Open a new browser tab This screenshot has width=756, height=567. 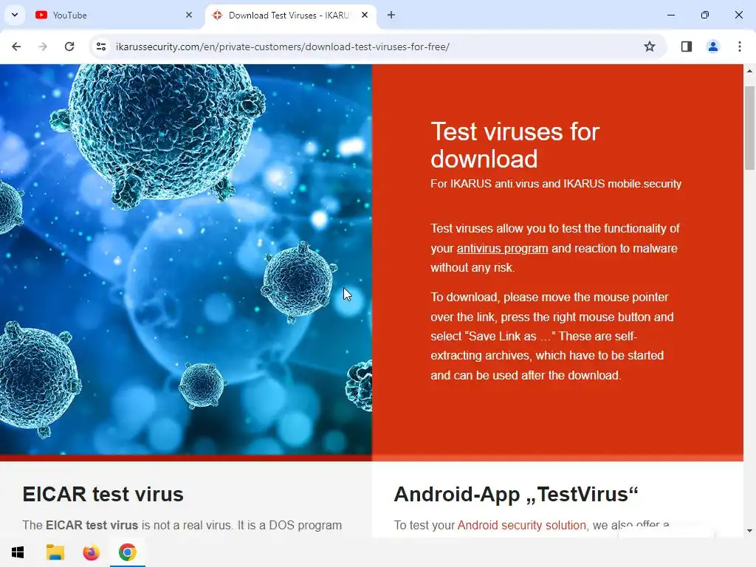pyautogui.click(x=391, y=16)
